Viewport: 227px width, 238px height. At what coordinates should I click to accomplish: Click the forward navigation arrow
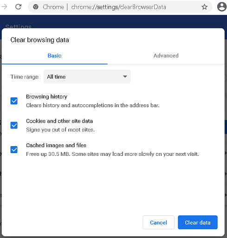coord(4,7)
